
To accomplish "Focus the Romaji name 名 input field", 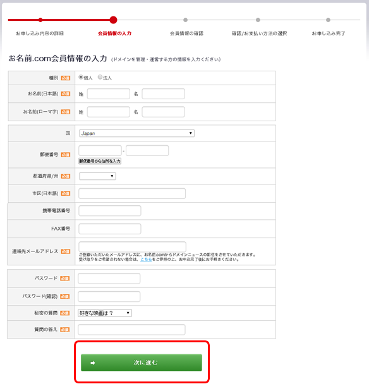I will pos(164,112).
